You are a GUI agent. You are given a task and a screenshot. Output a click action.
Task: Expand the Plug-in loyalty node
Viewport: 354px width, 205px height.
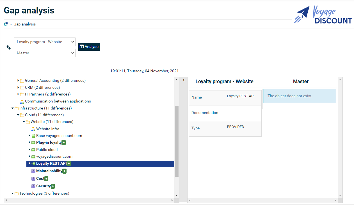(29, 143)
